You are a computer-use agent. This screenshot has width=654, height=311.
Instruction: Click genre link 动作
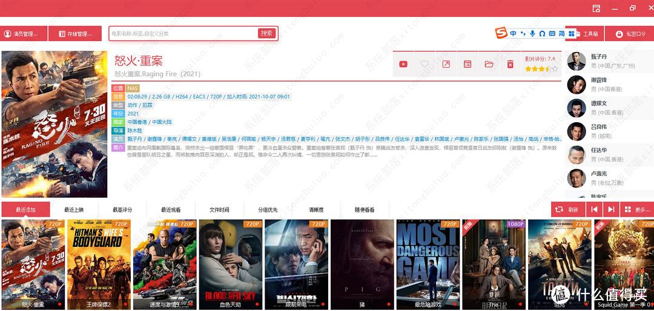click(x=132, y=105)
